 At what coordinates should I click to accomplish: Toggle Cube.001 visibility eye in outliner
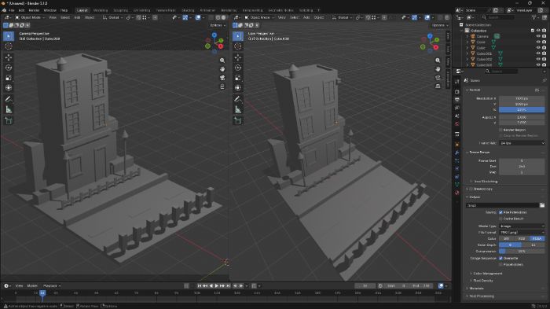point(538,53)
